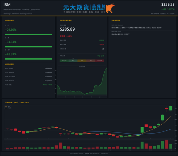
Task: Toggle the MA20 legend entry
Action: 8,108
